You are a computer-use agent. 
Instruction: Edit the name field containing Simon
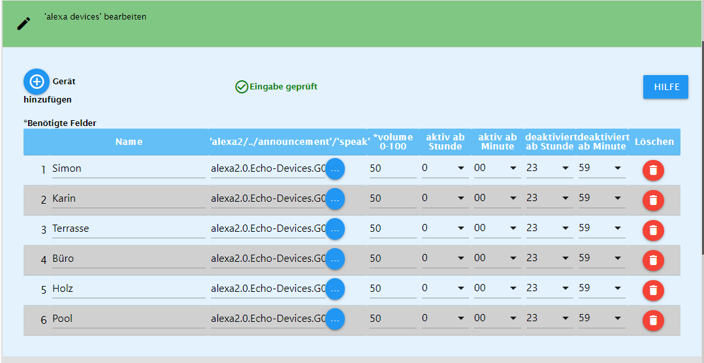129,168
